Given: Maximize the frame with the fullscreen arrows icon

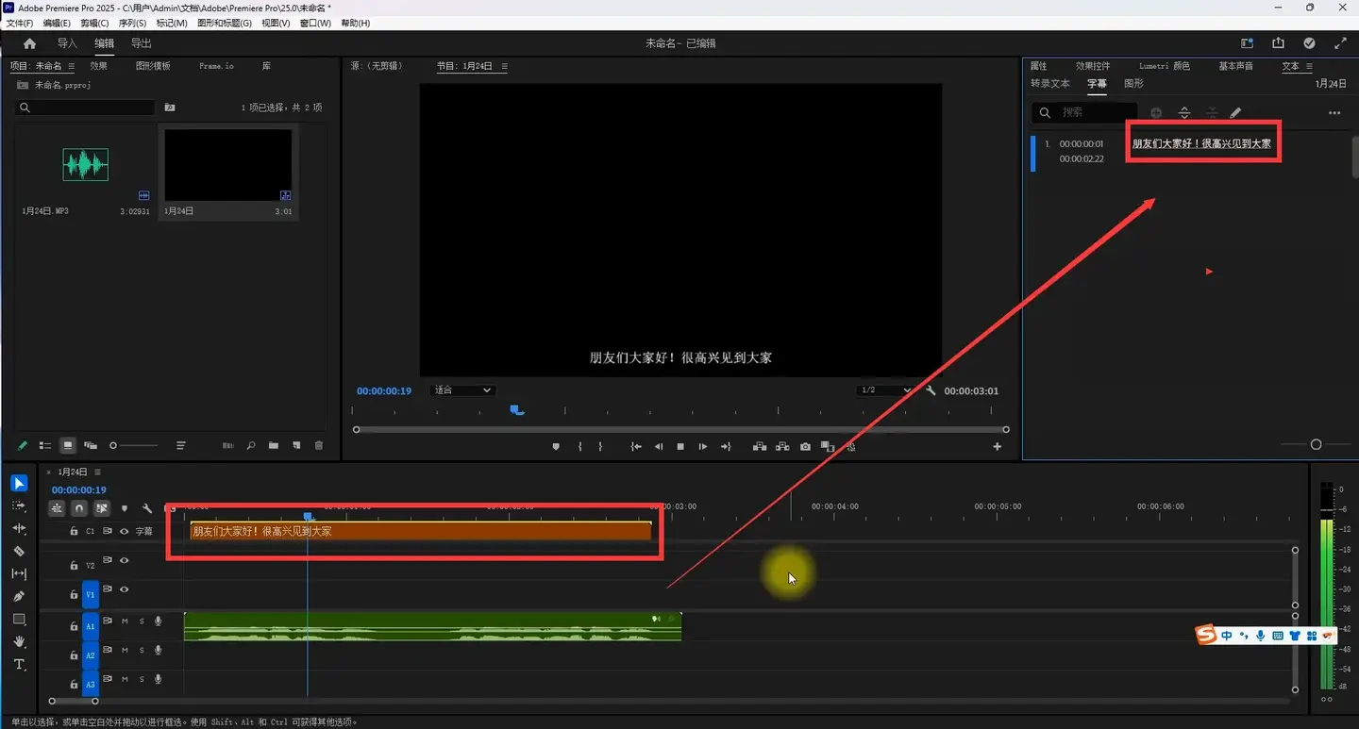Looking at the screenshot, I should (x=1341, y=43).
